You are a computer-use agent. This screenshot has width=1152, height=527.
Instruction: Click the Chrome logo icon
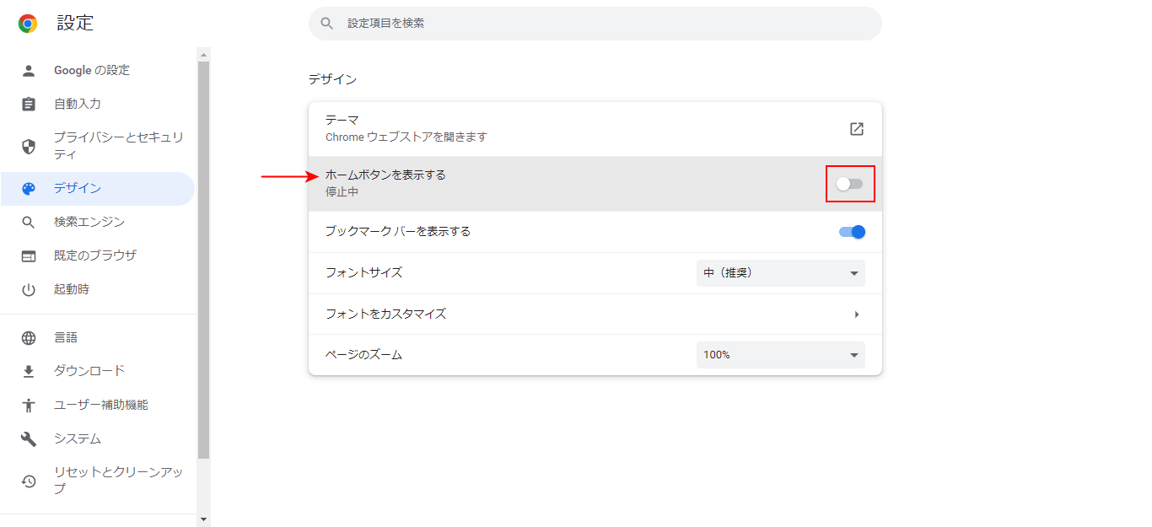[28, 24]
